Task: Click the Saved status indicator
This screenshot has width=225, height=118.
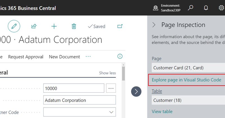Action: point(96,26)
